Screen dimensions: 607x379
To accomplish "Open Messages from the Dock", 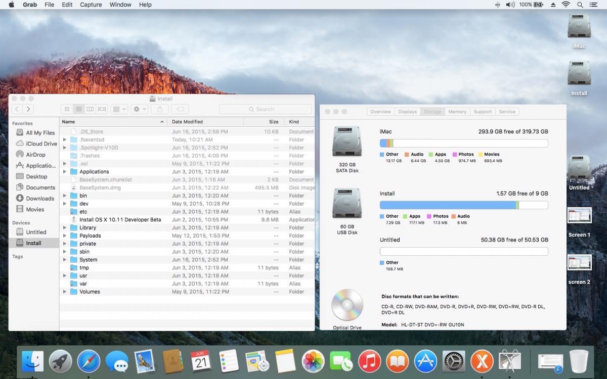I will click(117, 361).
